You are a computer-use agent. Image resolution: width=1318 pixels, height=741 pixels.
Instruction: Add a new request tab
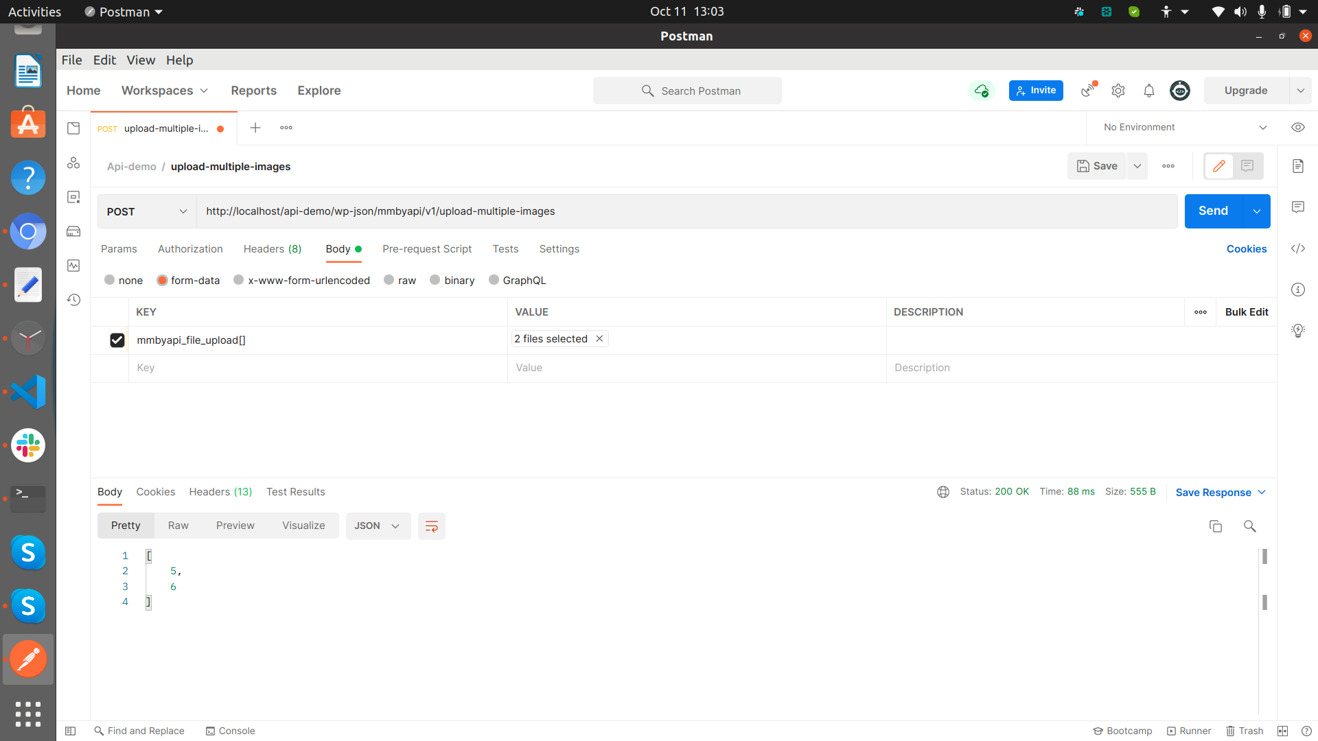pyautogui.click(x=255, y=128)
